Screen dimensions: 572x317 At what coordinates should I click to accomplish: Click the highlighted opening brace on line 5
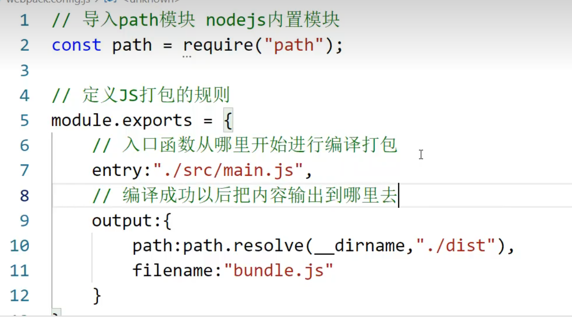(228, 121)
